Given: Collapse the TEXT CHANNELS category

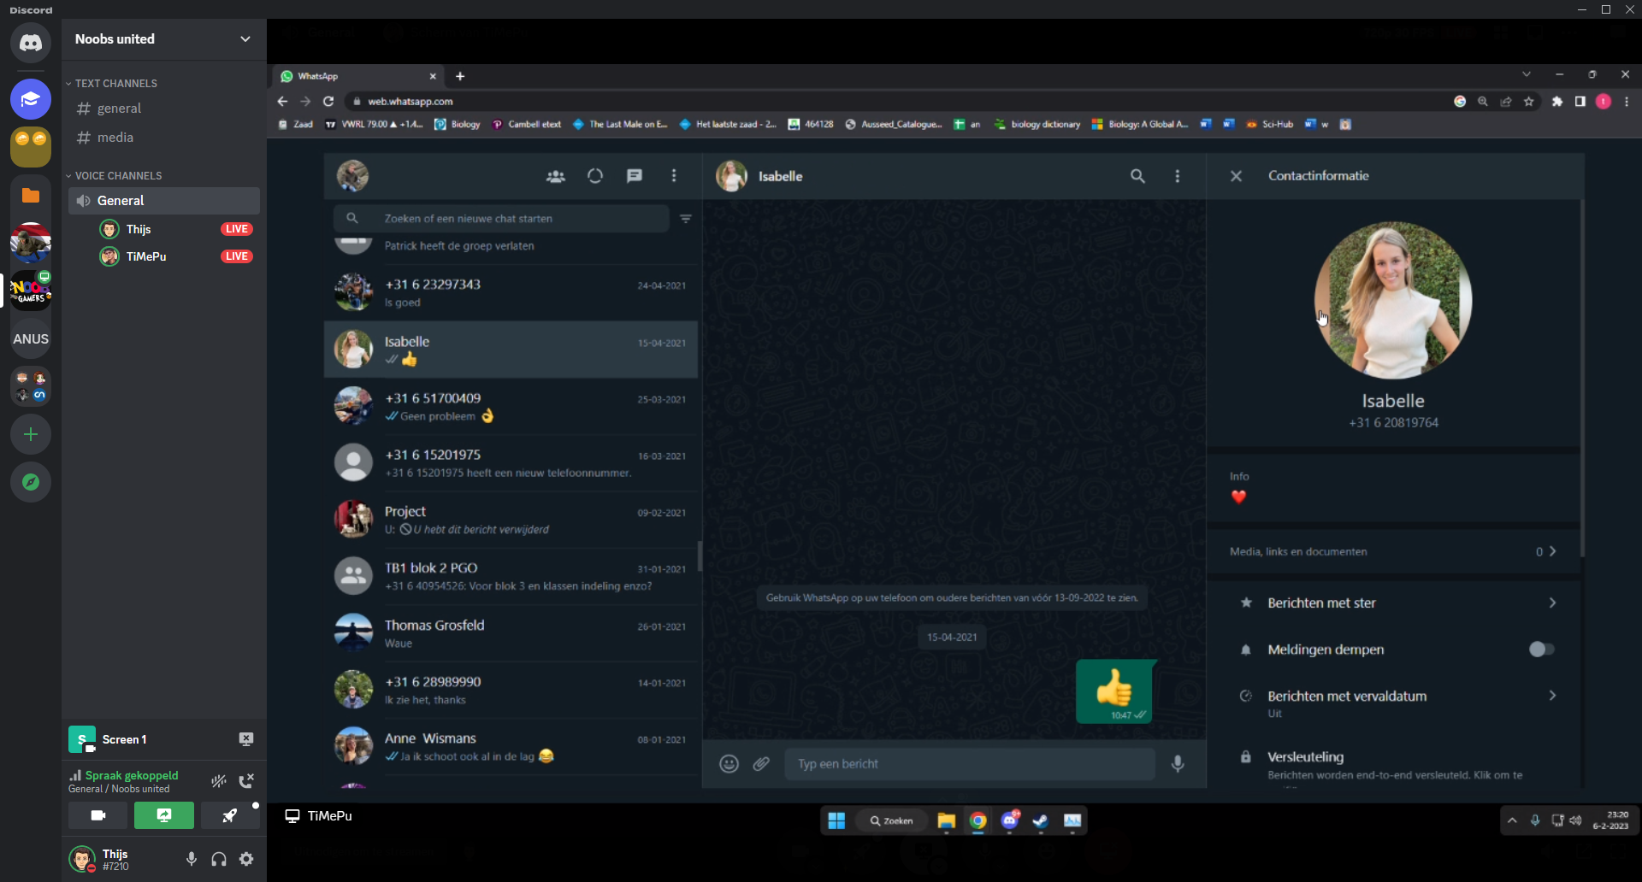Looking at the screenshot, I should (x=115, y=84).
